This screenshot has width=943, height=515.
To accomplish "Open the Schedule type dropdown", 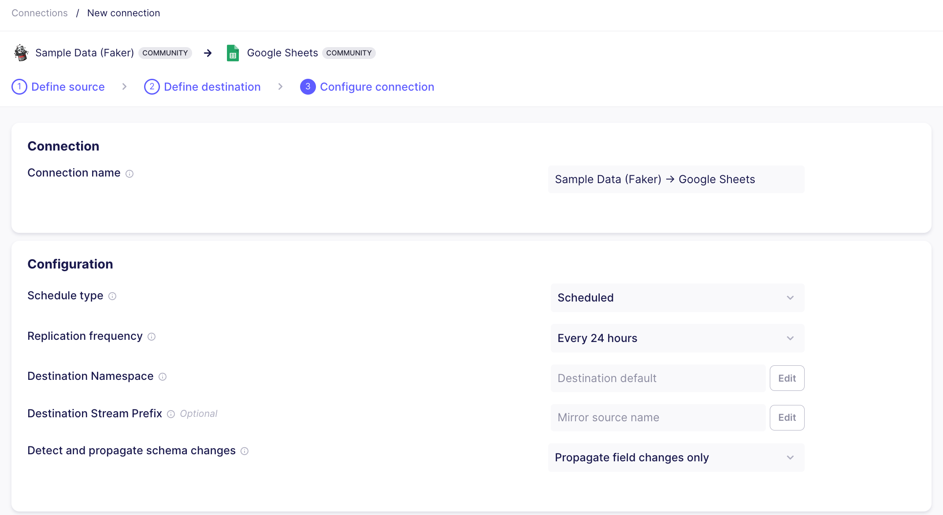I will 677,298.
